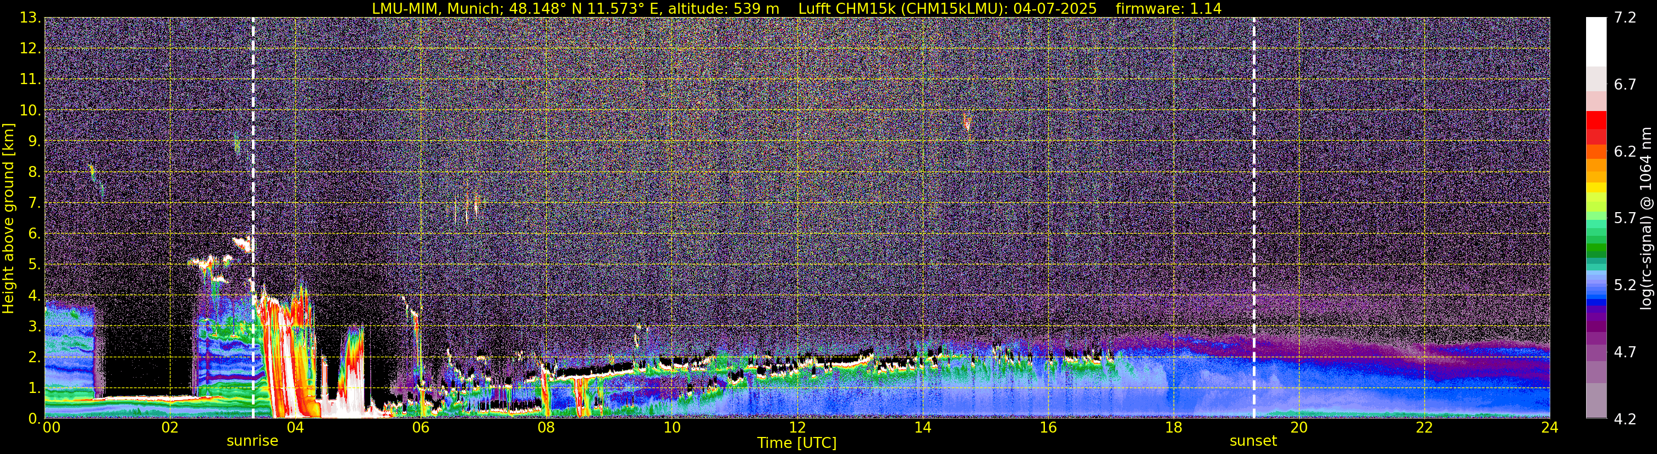Click the colorbar label 'log(rc-signal) @ 1064 nm'
Viewport: 1657px width, 454px height.
(1645, 218)
